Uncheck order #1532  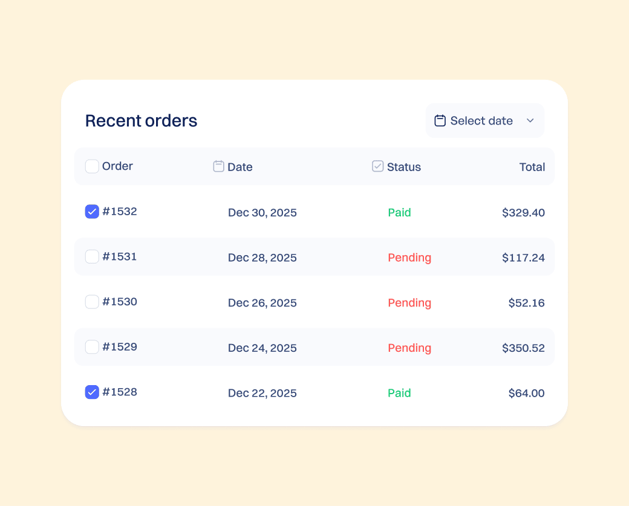[92, 212]
